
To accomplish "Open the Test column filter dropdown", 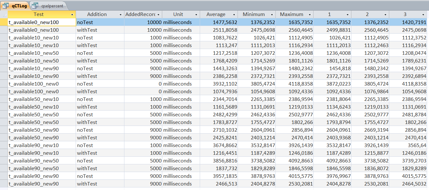I will pyautogui.click(x=72, y=15).
